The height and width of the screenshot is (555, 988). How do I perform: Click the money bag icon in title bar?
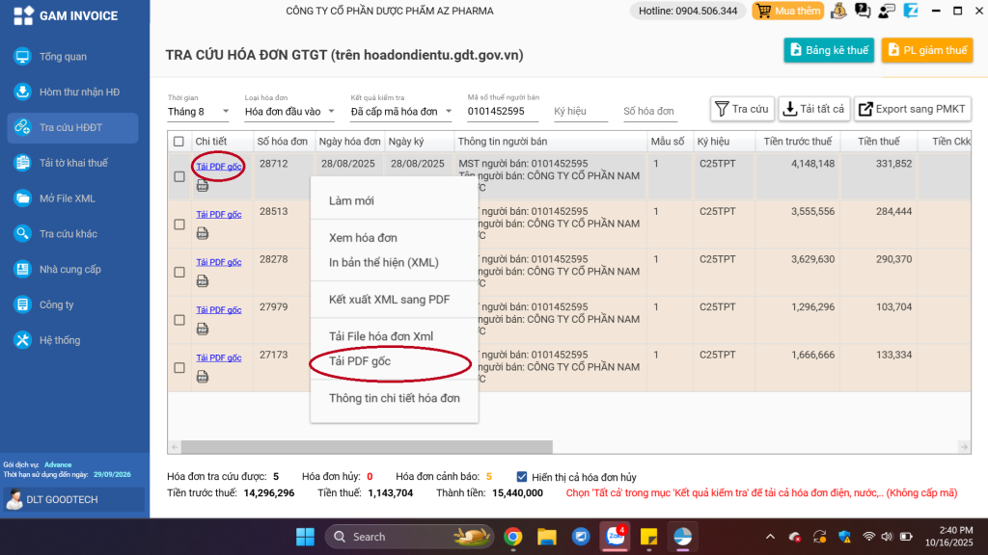(x=838, y=12)
